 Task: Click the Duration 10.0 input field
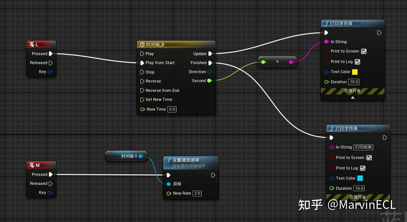tap(353, 82)
